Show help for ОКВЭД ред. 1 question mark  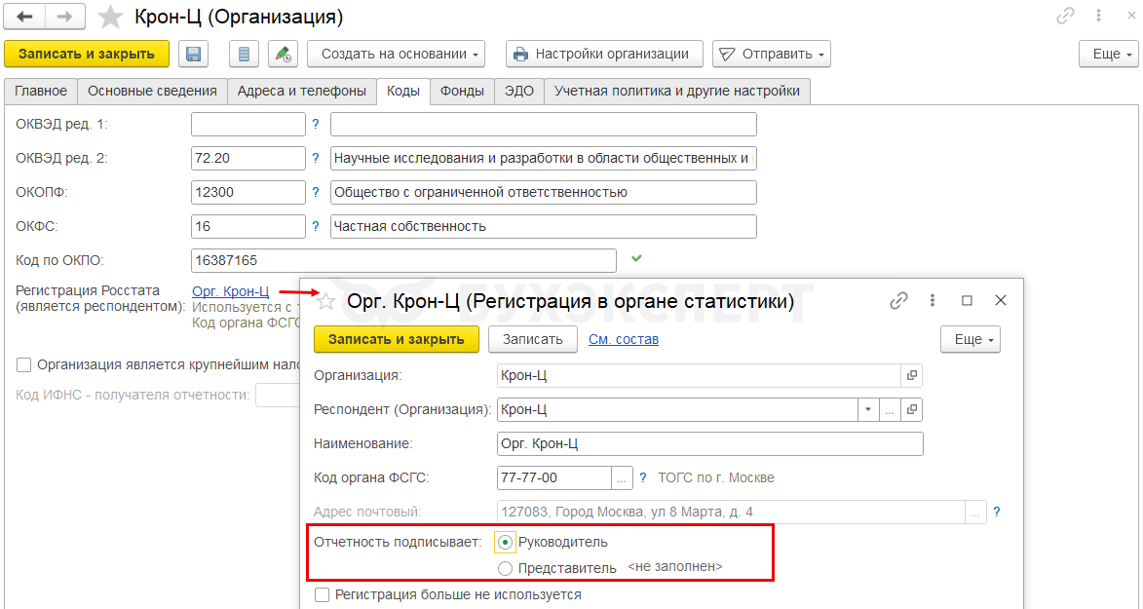coord(316,124)
